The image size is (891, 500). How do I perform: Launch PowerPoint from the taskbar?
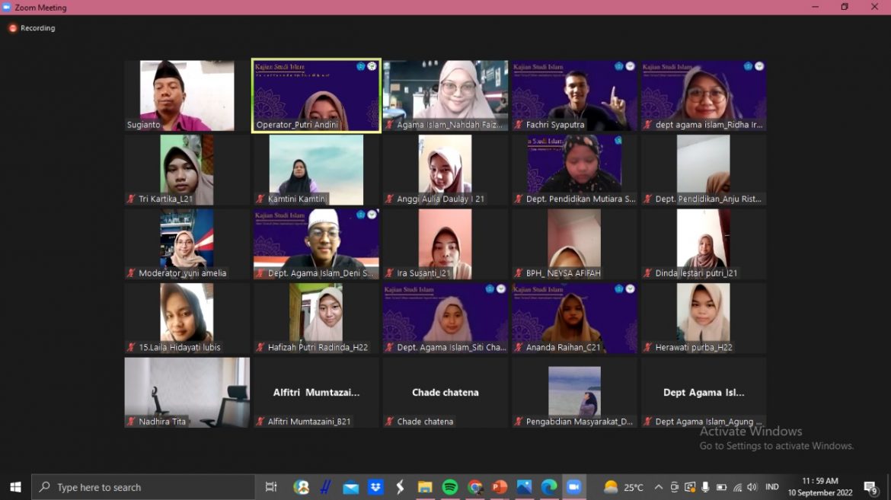(x=500, y=487)
